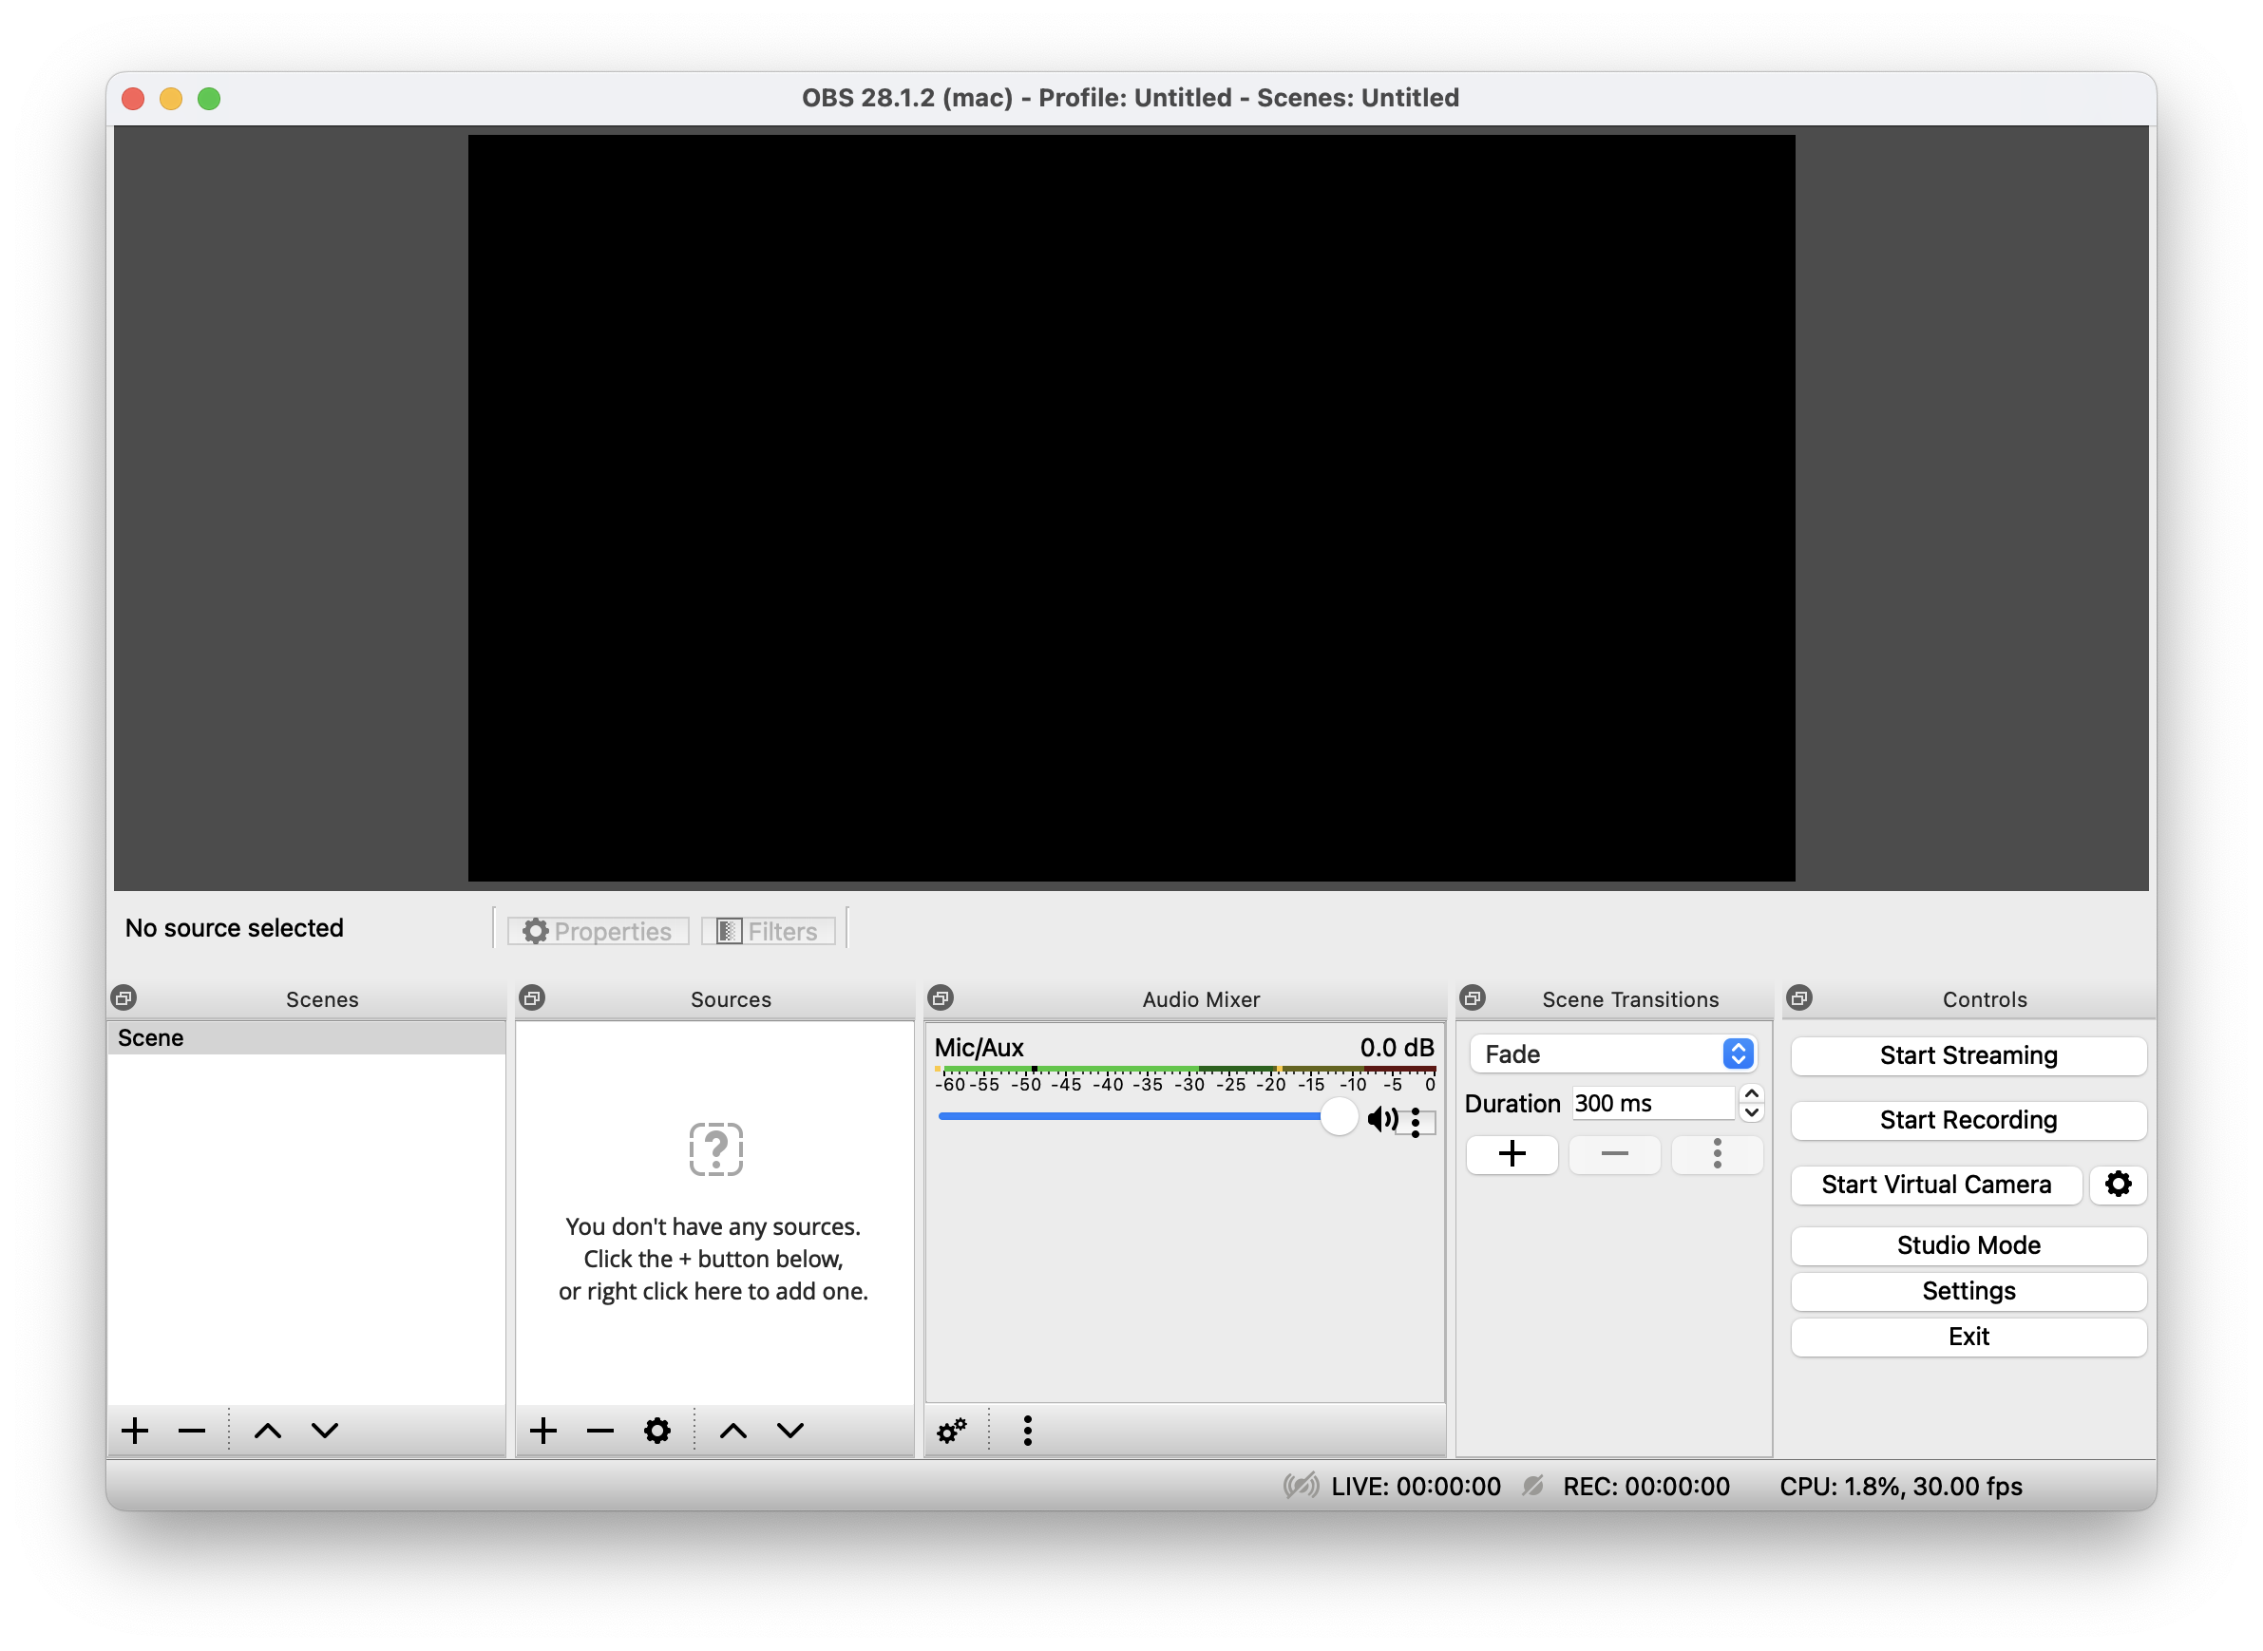The height and width of the screenshot is (1651, 2263).
Task: Open advanced audio properties gear icon
Action: (951, 1430)
